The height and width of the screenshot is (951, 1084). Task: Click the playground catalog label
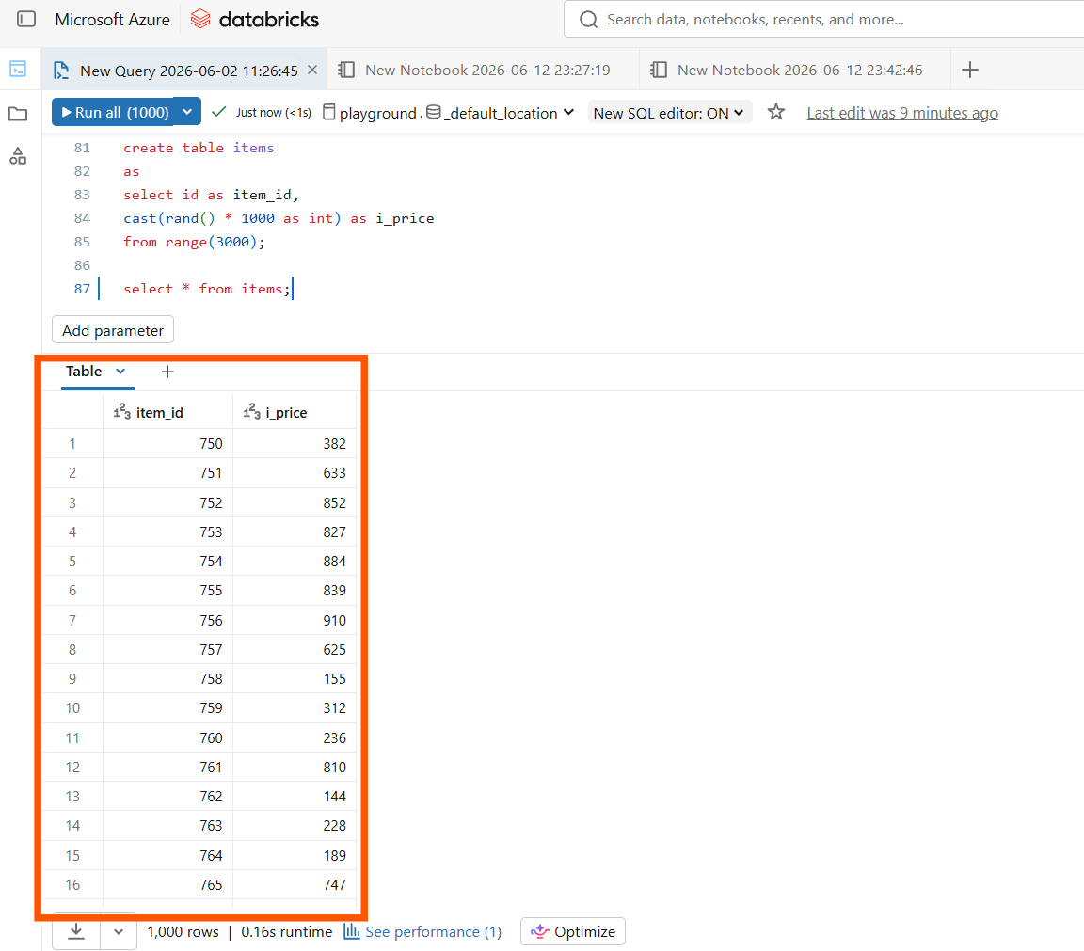[378, 113]
